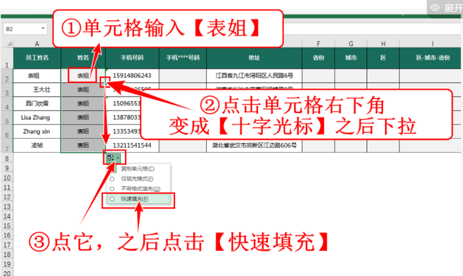The width and height of the screenshot is (463, 276).
Task: Click the fill handle on cell B2
Action: click(106, 83)
